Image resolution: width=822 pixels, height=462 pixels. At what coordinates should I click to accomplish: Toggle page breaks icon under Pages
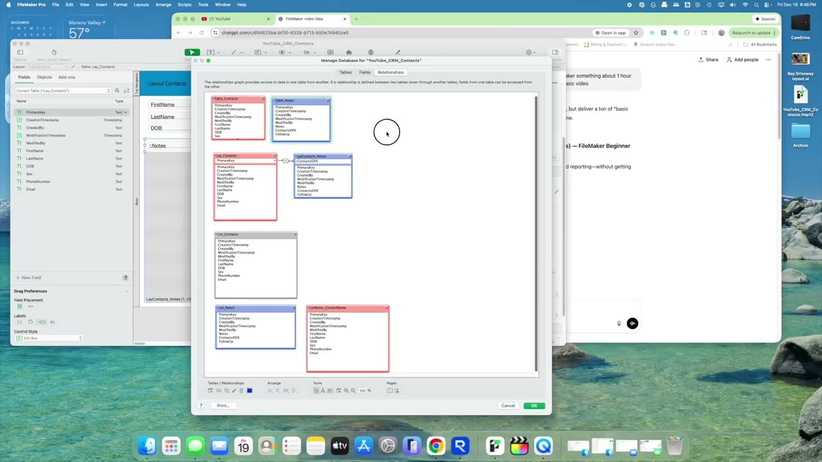(390, 391)
